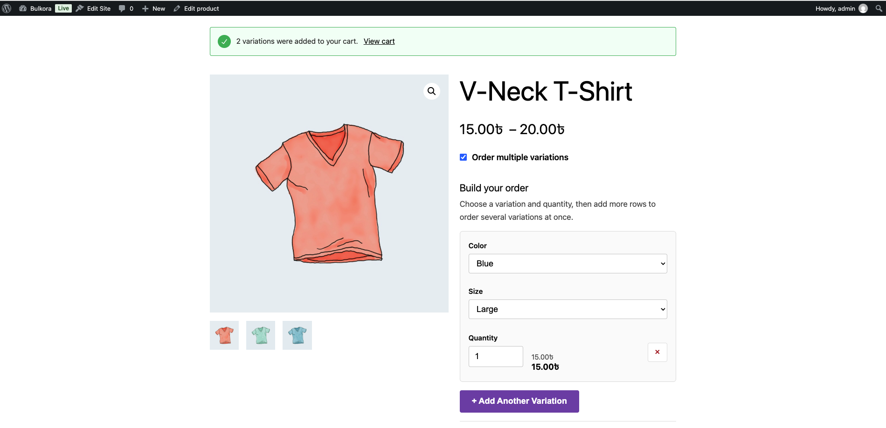Screen dimensions: 886x428
Task: Follow the View cart link
Action: click(x=379, y=41)
